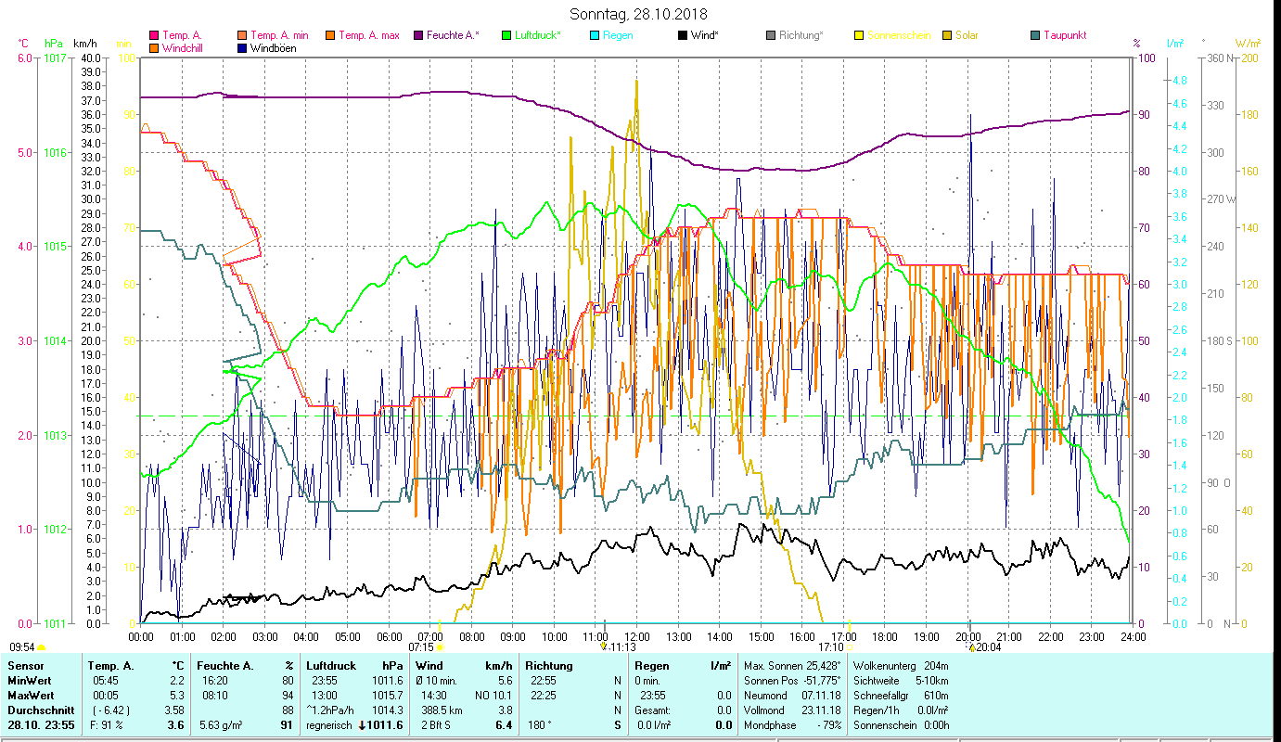
Task: Click the ( - 6.42 ) value
Action: pos(109,710)
